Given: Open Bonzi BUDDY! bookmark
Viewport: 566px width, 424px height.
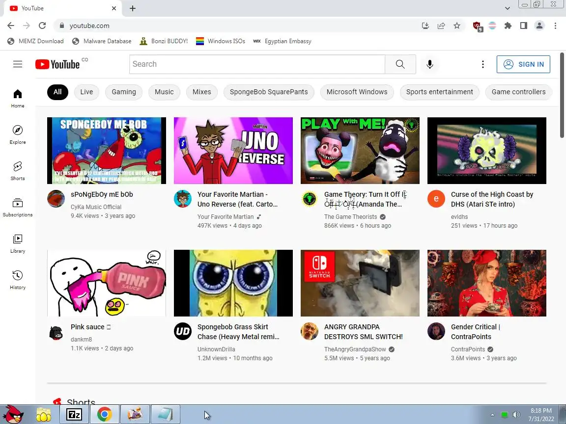Looking at the screenshot, I should click(164, 41).
